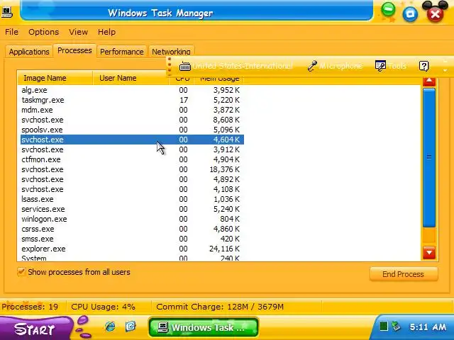Click the Microphone icon on language bar
Image resolution: width=454 pixels, height=340 pixels.
pyautogui.click(x=312, y=66)
